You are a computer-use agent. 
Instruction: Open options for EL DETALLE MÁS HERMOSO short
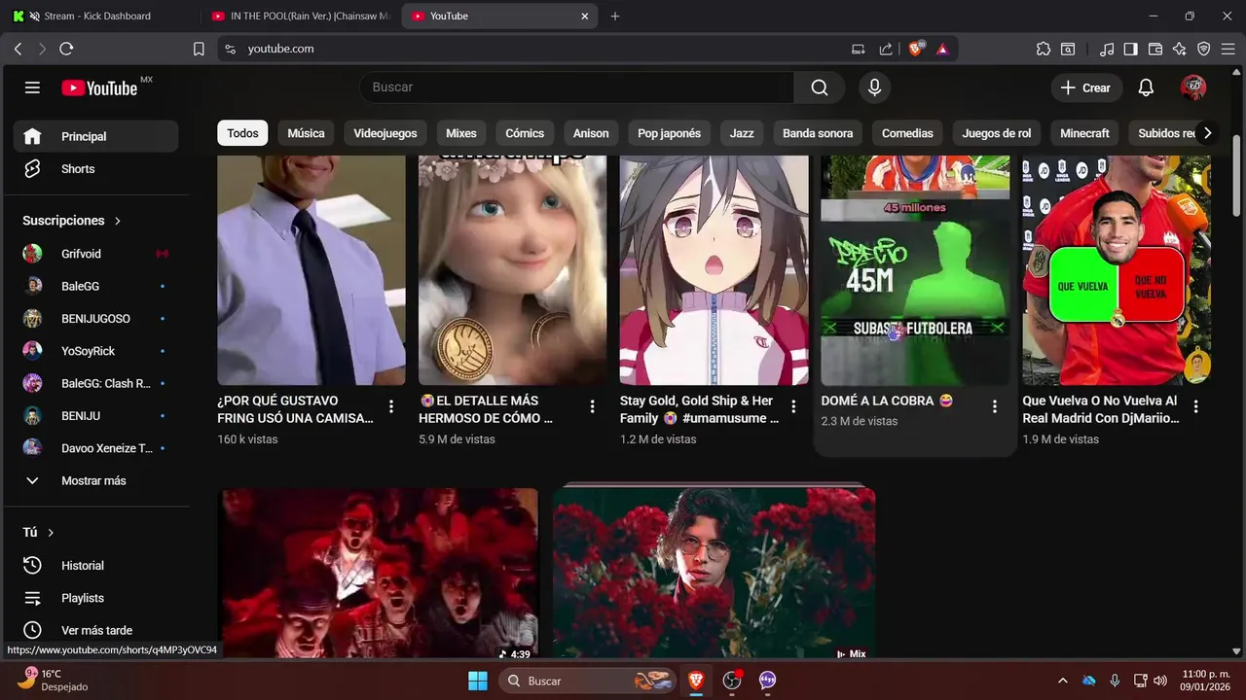click(x=592, y=406)
